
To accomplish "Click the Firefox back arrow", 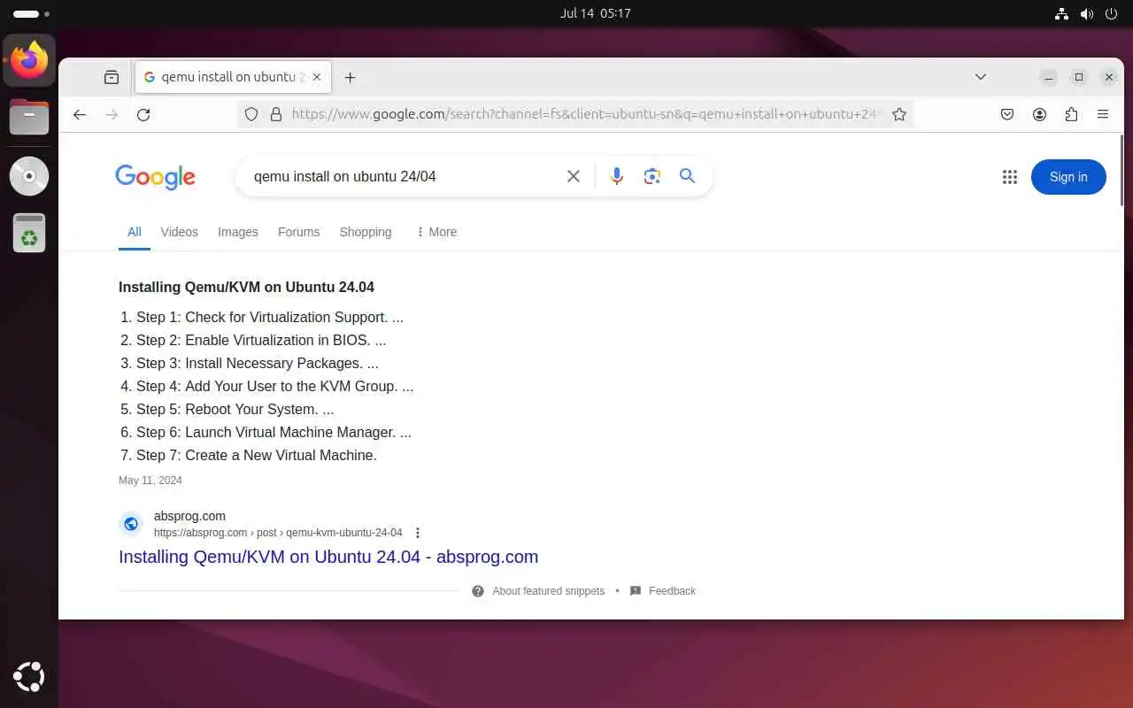I will point(80,114).
